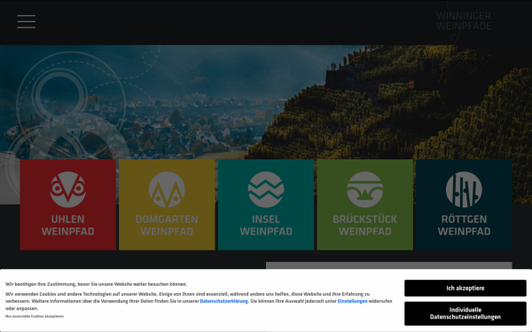Open Individuelle Datenschutzeinstellungen

click(465, 313)
